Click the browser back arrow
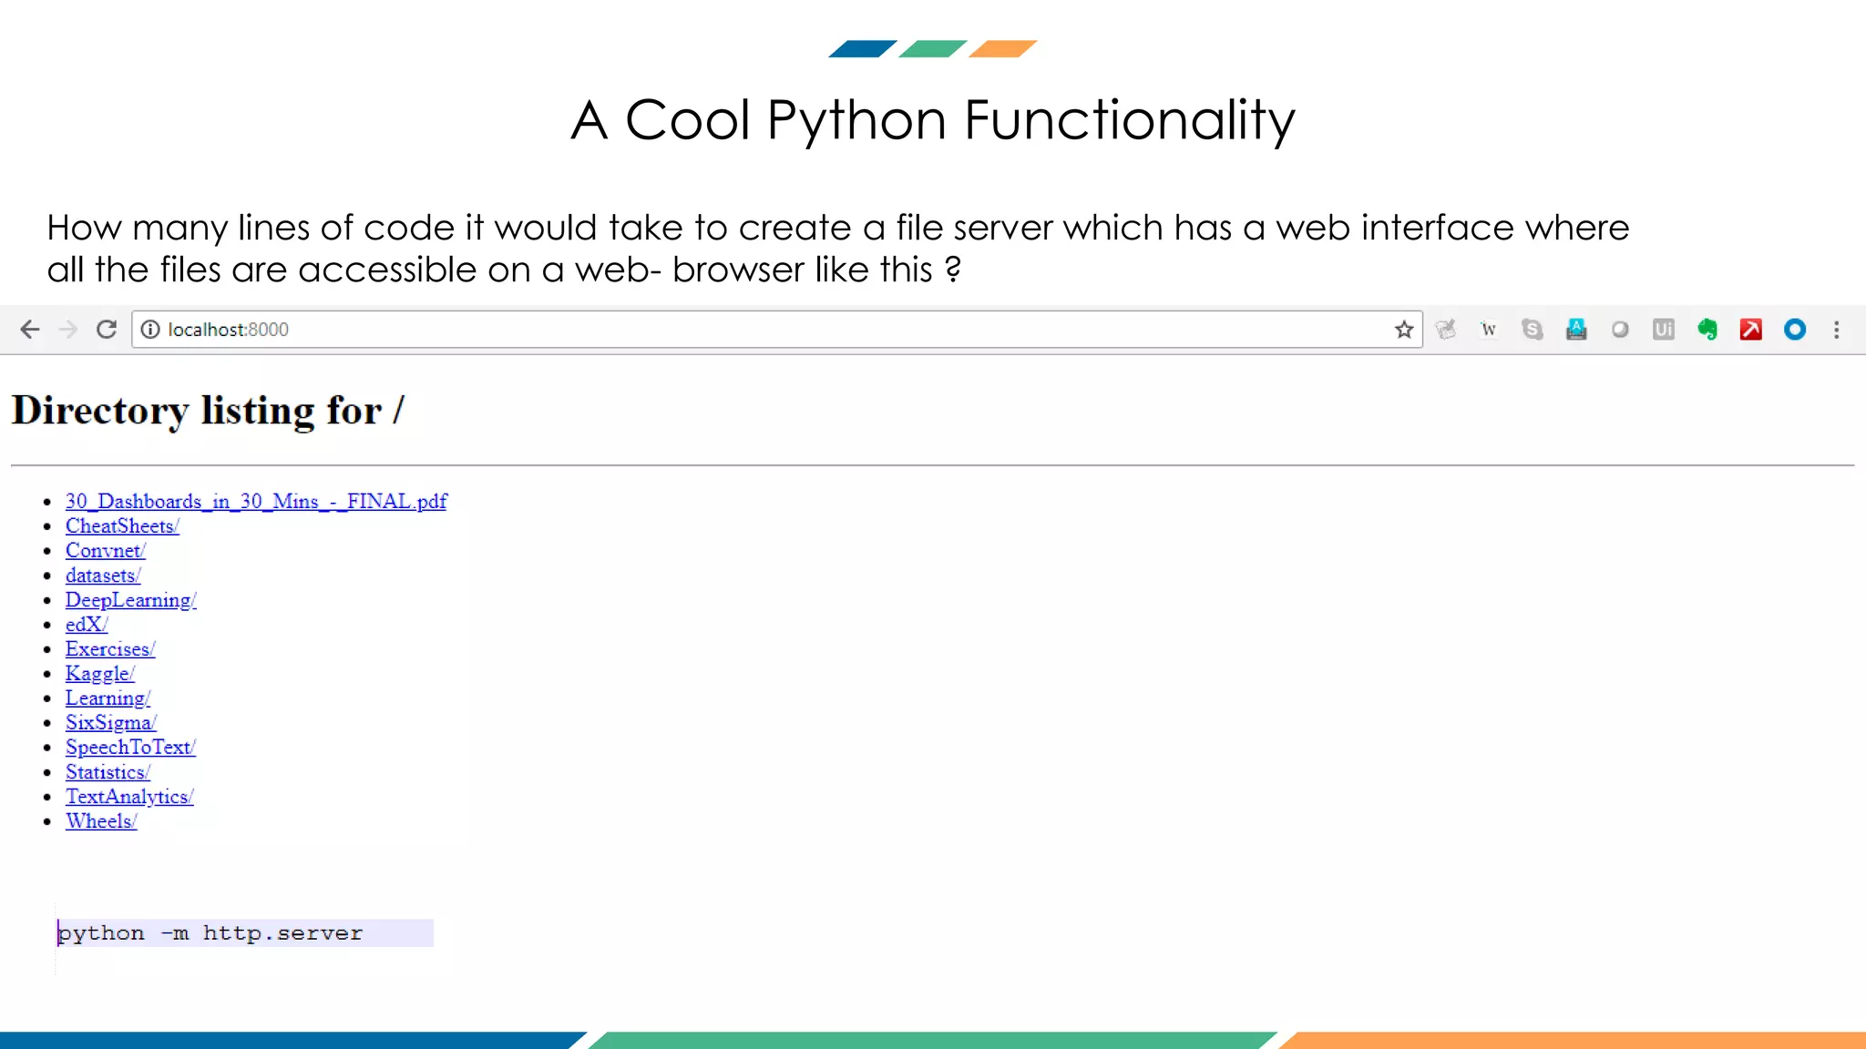 pos(30,330)
